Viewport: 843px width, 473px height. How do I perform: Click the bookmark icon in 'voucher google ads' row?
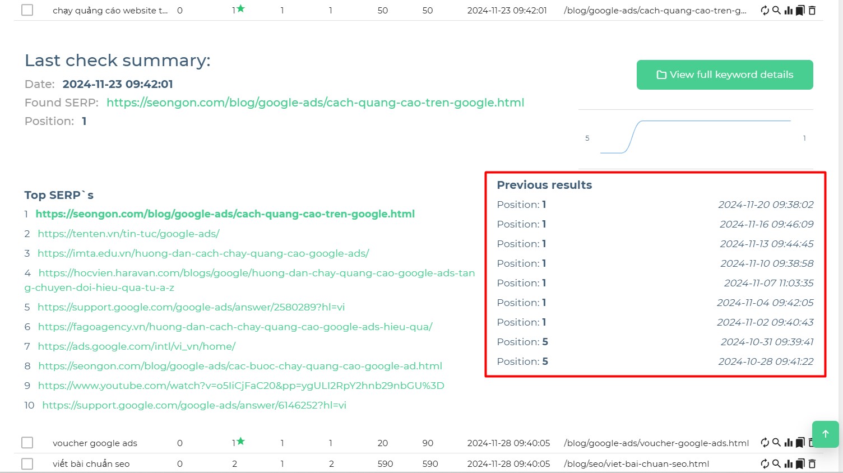[800, 443]
